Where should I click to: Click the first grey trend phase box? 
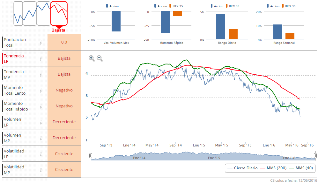coord(18,14)
